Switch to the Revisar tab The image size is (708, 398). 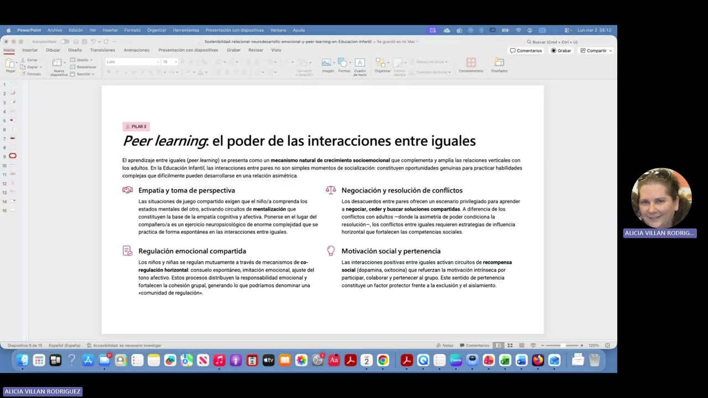tap(256, 50)
